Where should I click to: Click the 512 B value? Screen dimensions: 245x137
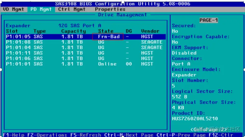coord(179,97)
